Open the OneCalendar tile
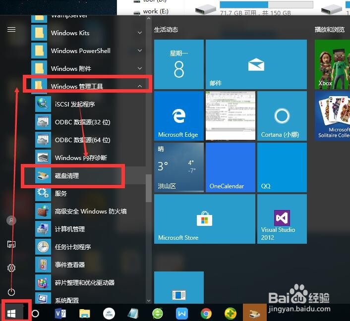350x321 pixels. point(231,167)
